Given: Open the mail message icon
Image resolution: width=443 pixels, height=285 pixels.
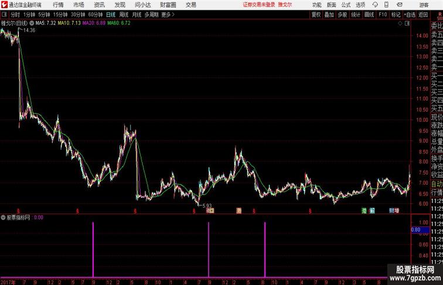Looking at the screenshot, I should click(x=400, y=5).
